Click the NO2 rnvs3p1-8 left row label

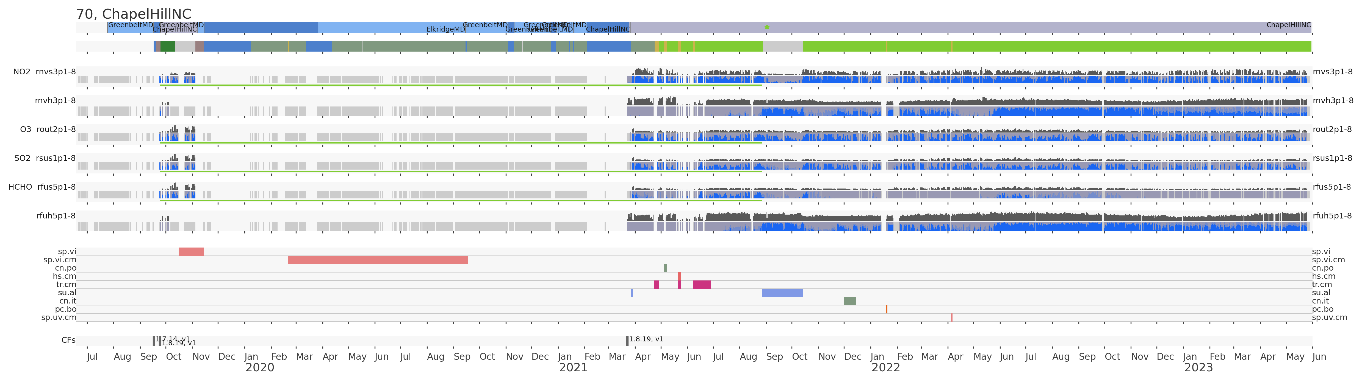(45, 72)
